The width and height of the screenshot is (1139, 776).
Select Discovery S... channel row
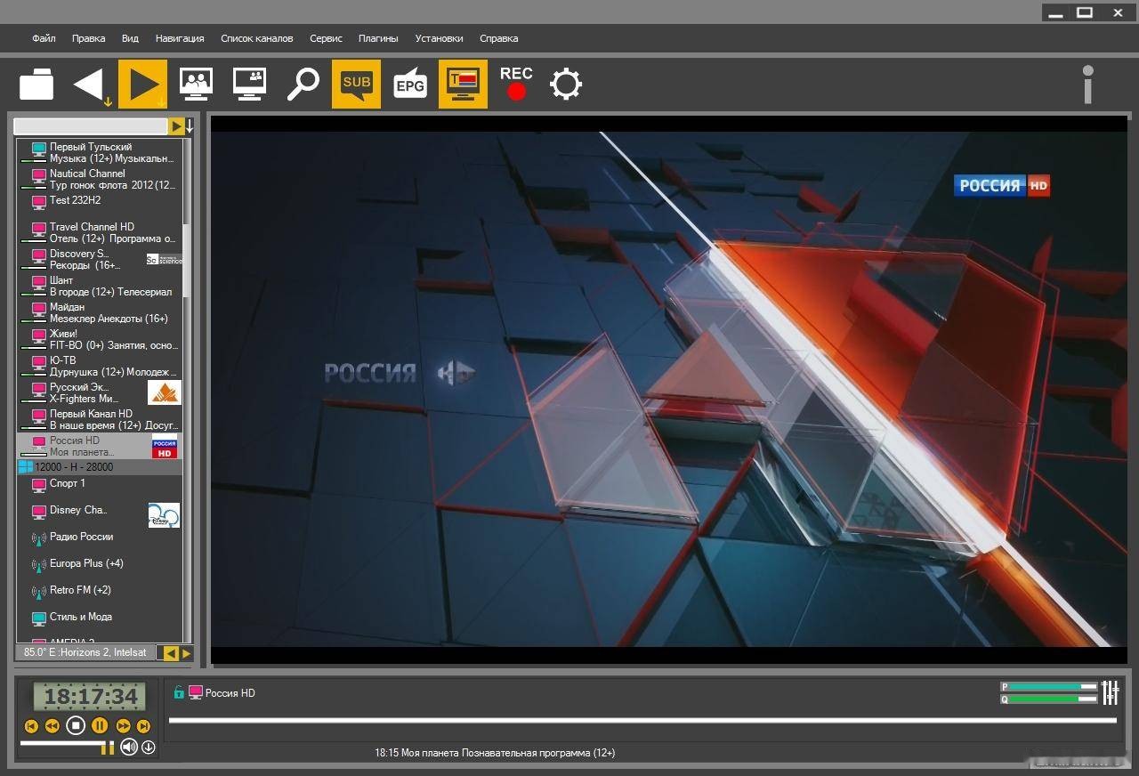[99, 259]
